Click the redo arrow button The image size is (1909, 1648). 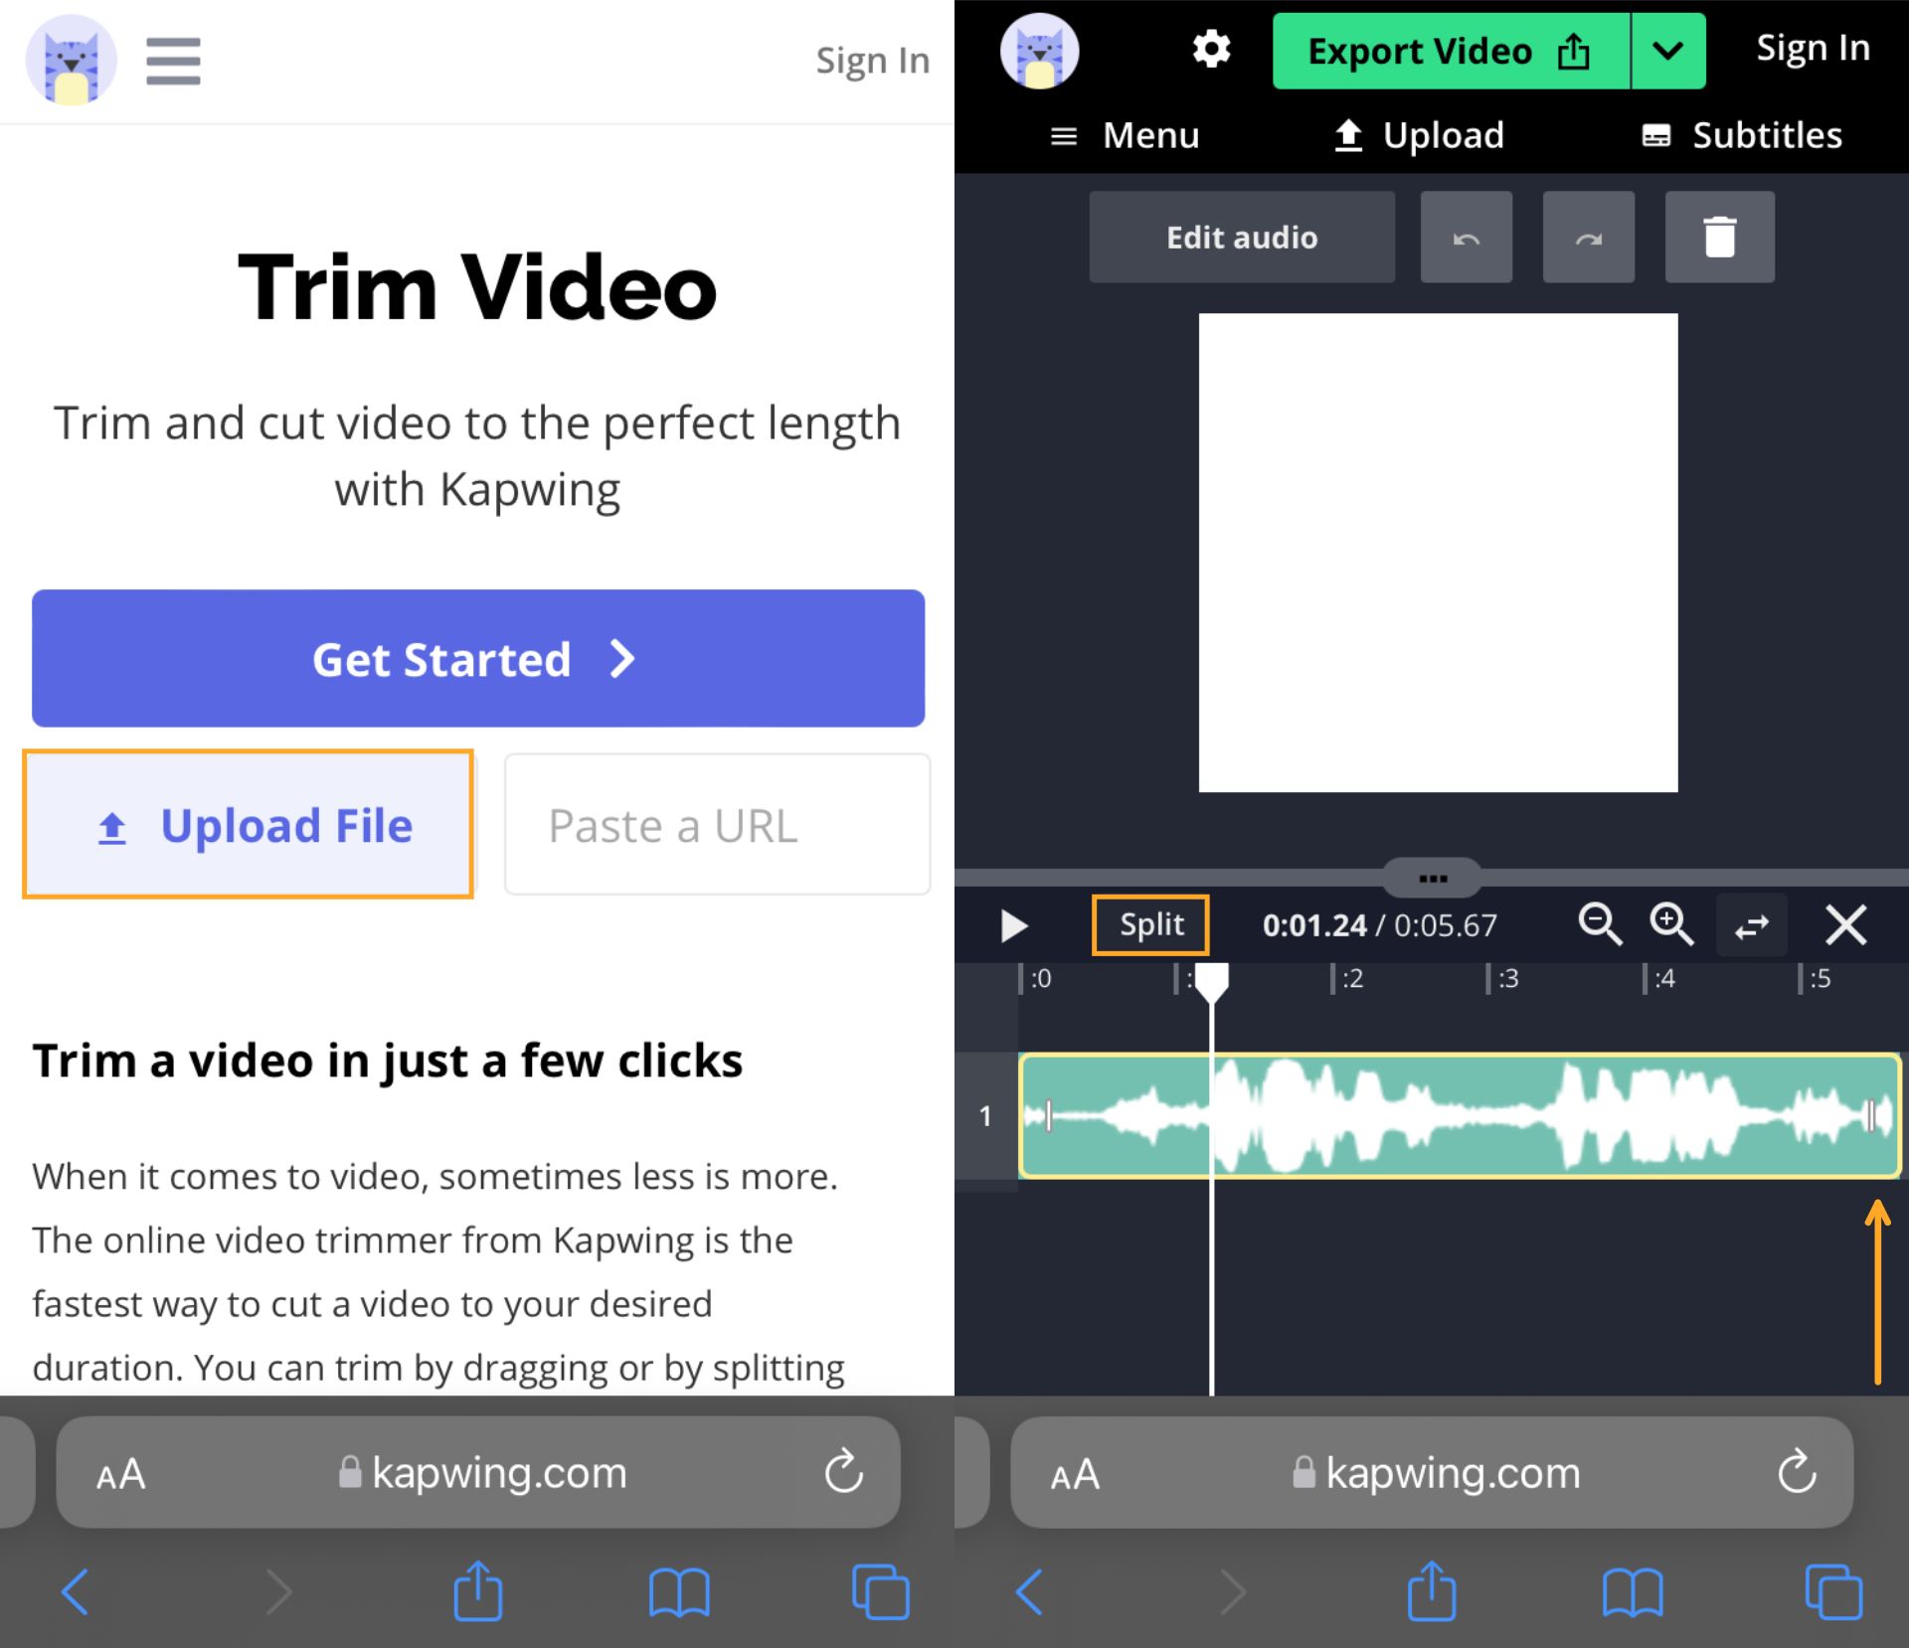click(x=1588, y=238)
